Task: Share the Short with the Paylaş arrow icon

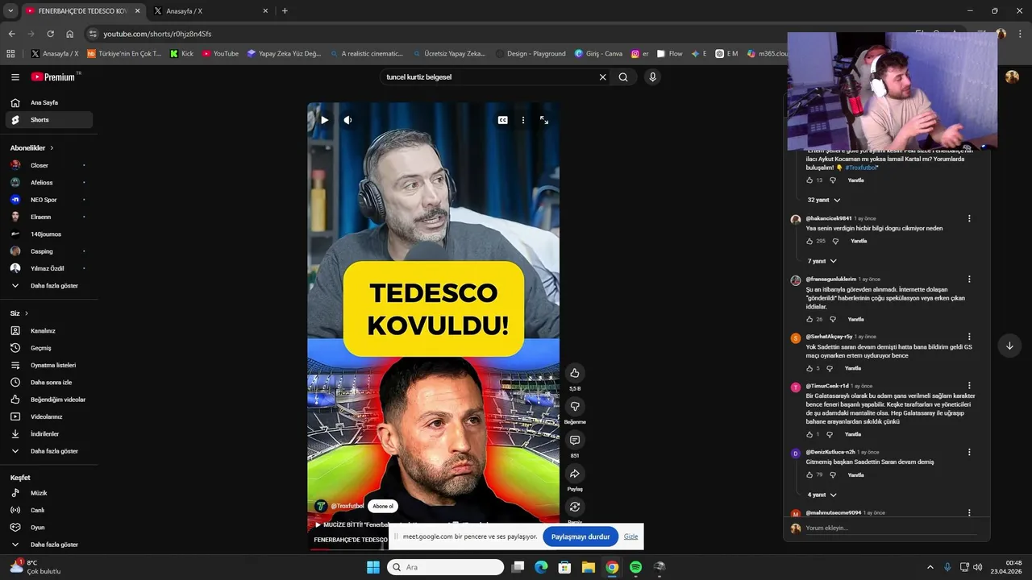Action: tap(575, 474)
